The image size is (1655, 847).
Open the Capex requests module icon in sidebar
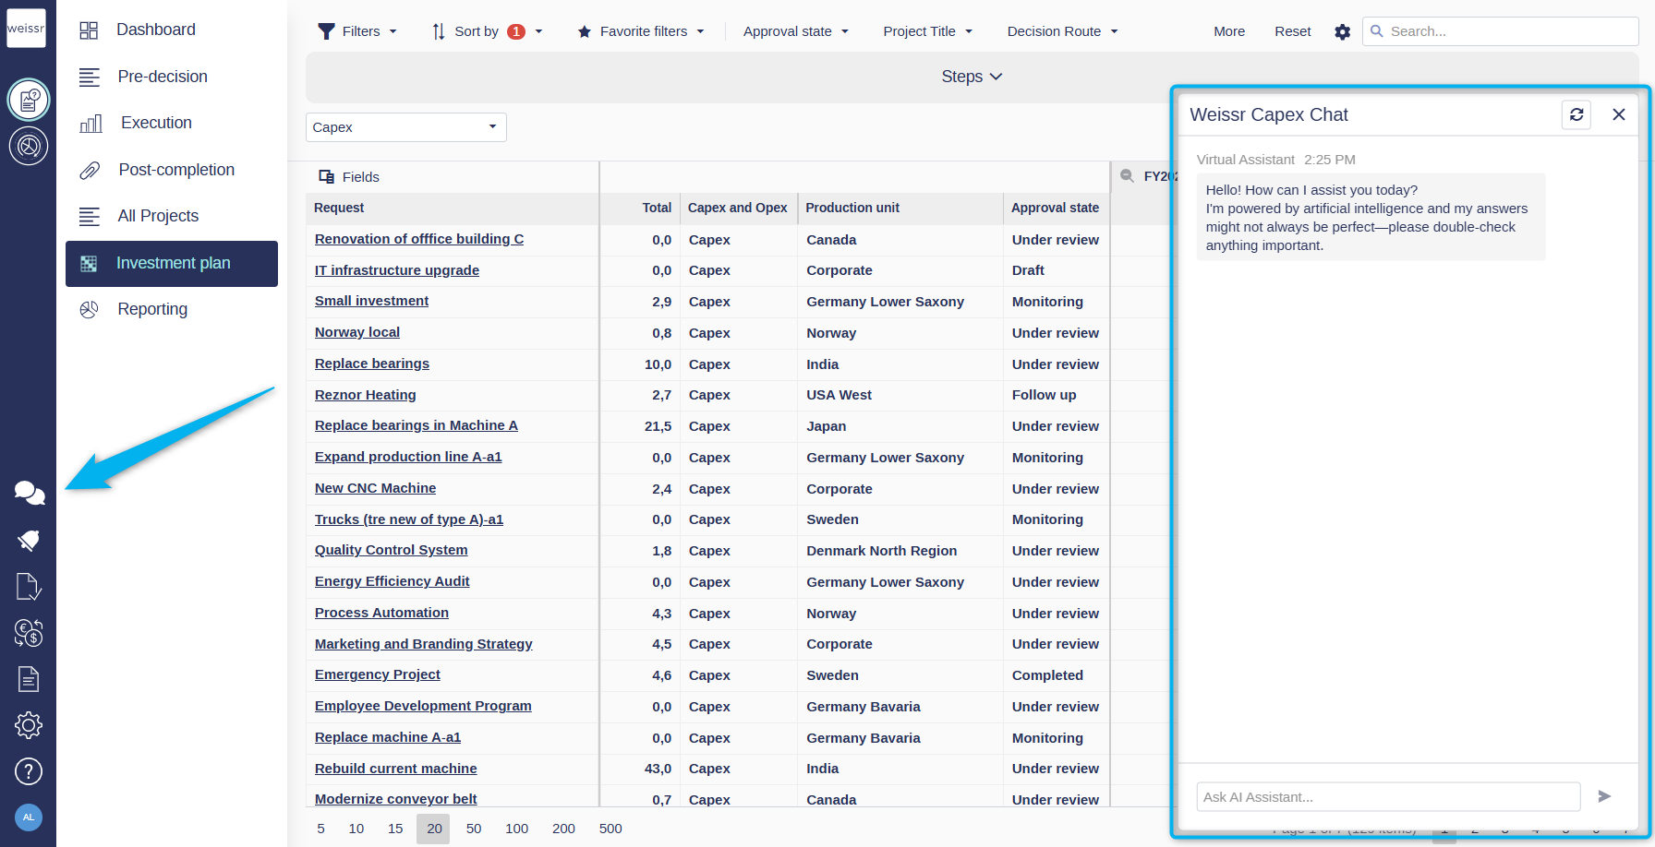point(29,99)
